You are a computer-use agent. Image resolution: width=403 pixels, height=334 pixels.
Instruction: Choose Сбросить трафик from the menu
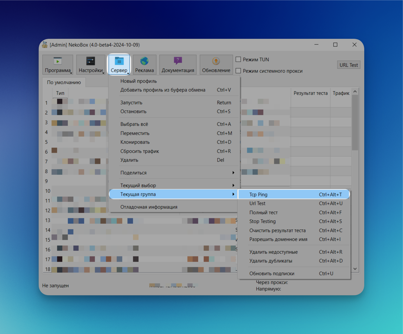[174, 151]
